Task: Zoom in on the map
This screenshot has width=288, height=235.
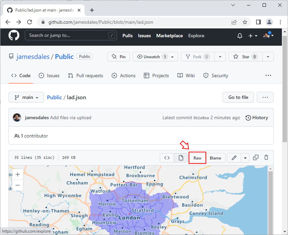Action: pos(18,174)
